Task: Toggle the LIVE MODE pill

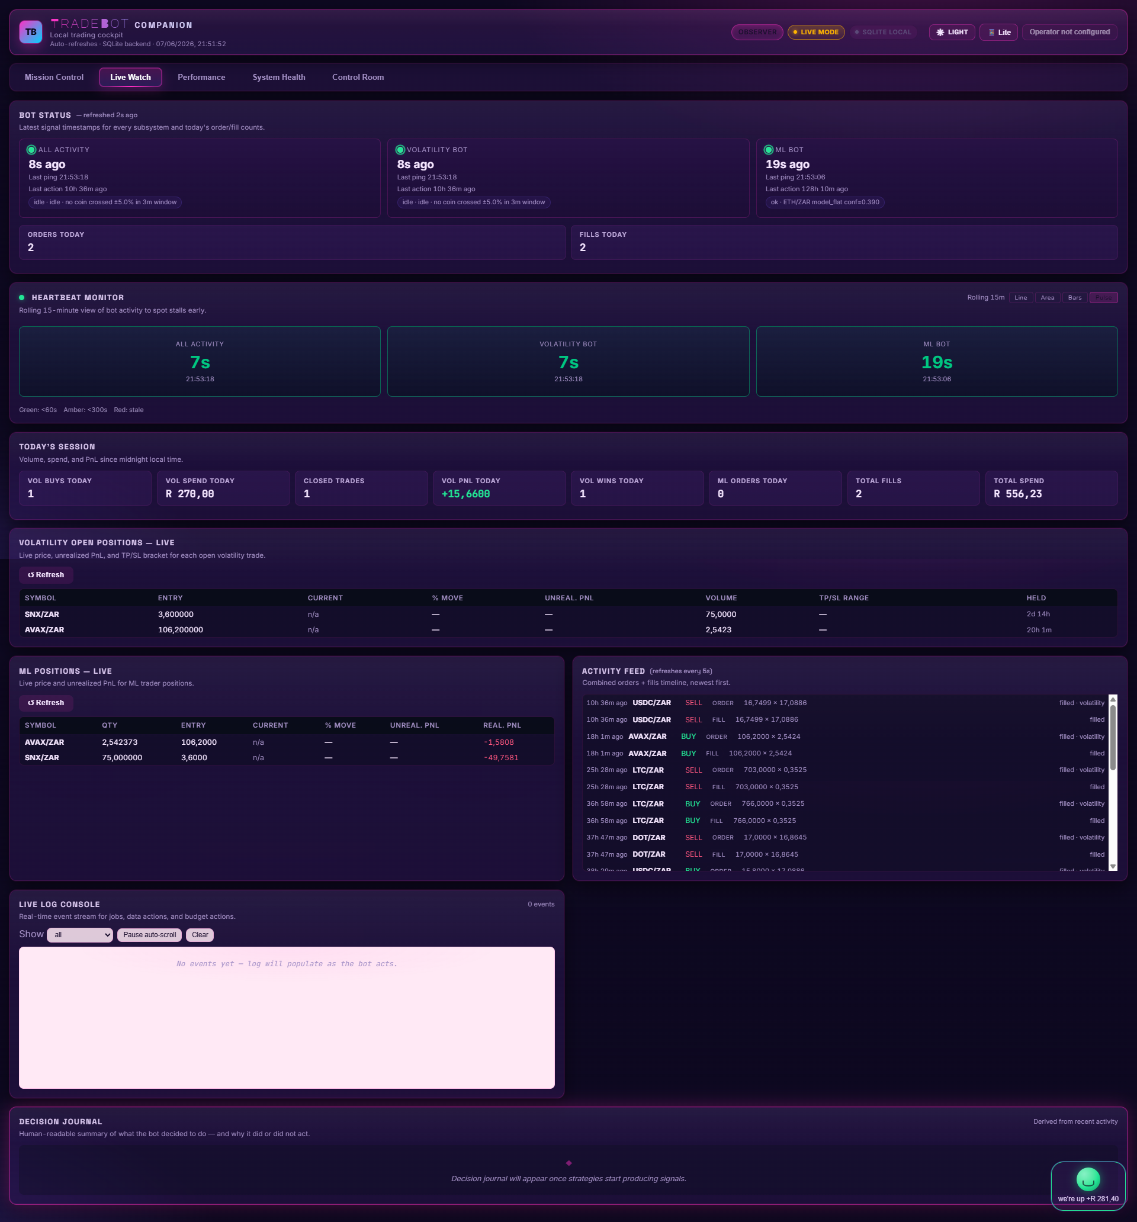Action: 816,32
